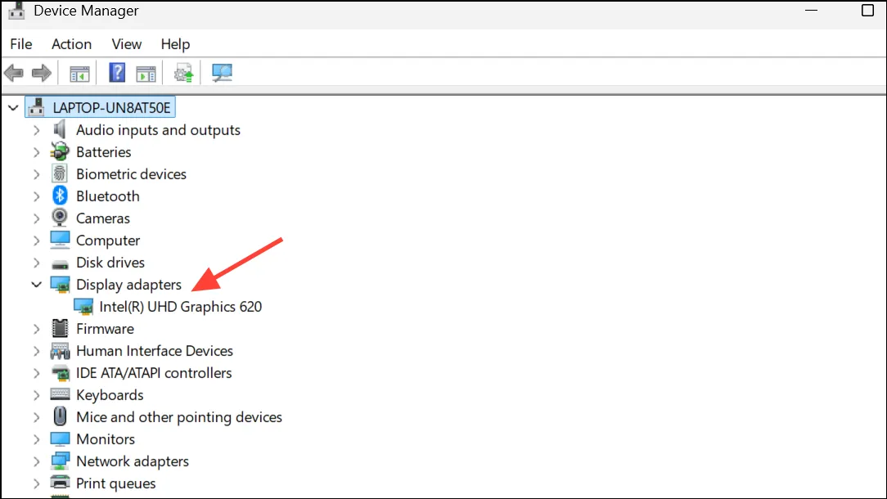The image size is (887, 499).
Task: Expand the Batteries category chevron
Action: tap(36, 152)
